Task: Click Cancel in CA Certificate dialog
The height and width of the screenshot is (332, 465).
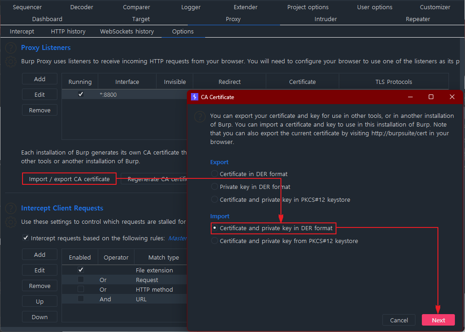Action: click(399, 320)
